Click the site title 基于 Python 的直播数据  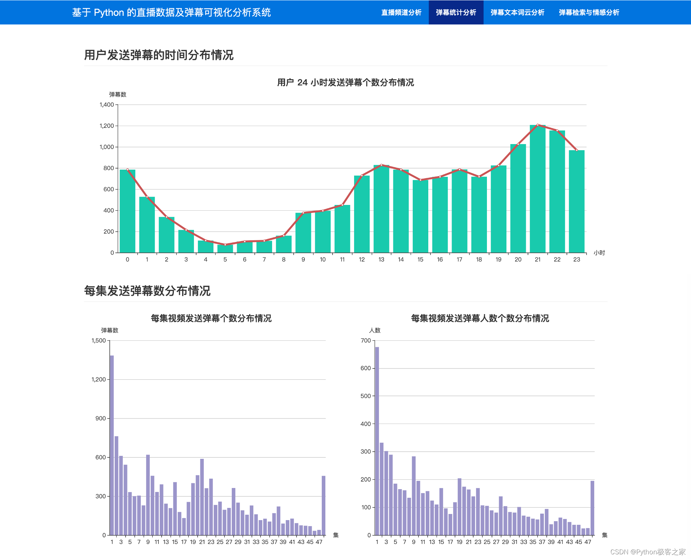[x=171, y=12]
